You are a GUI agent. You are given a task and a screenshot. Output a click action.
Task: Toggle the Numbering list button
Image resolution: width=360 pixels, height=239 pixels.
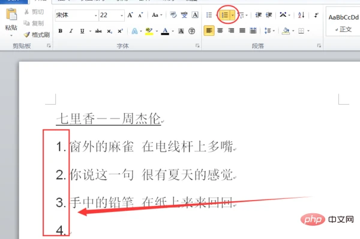point(225,16)
